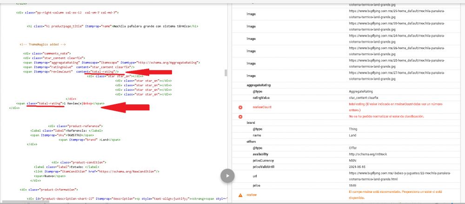Click the error icon beside 'No se ha podido normalizar'

tap(240, 117)
